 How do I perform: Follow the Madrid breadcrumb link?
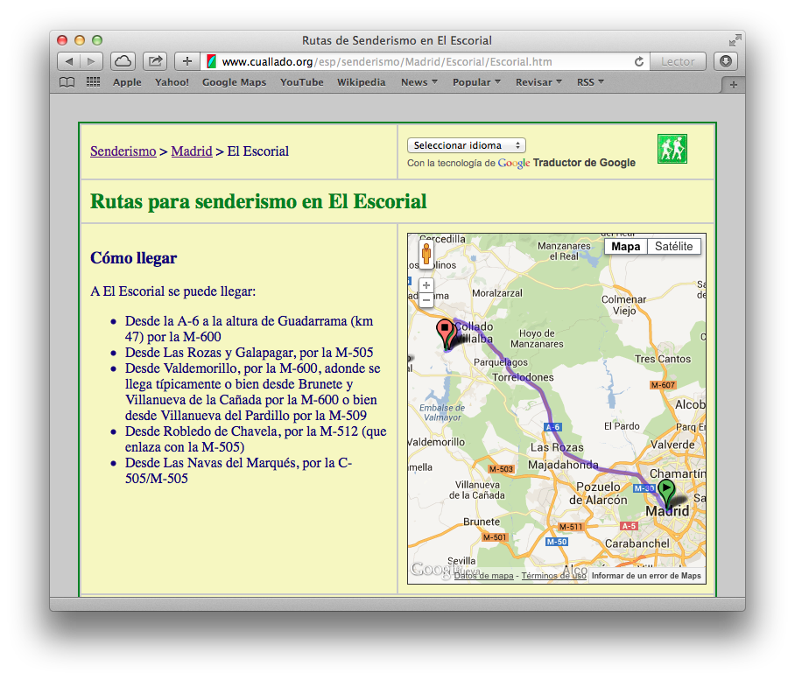pyautogui.click(x=192, y=151)
